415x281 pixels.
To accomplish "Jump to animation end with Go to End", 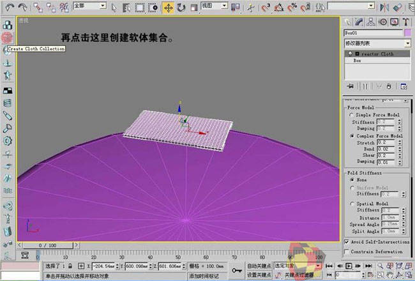I will point(368,266).
